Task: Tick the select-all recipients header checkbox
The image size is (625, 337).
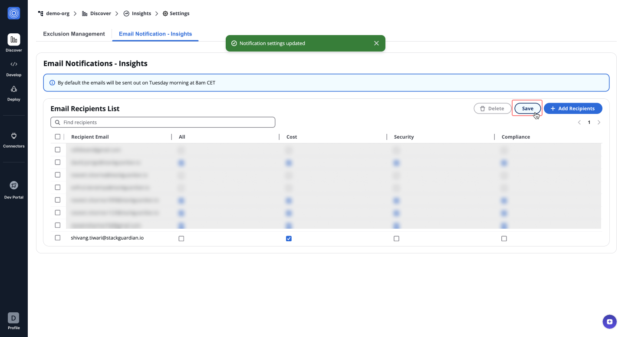Action: coord(58,137)
